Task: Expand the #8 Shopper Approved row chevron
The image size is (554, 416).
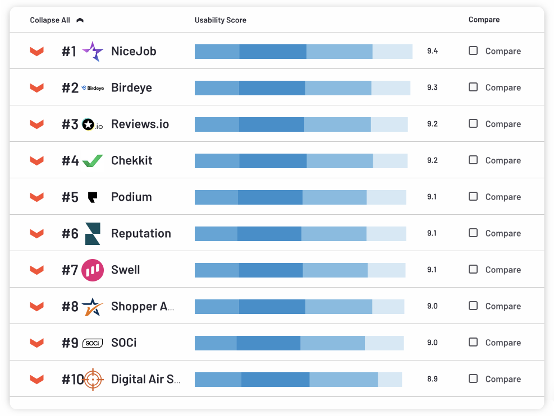Action: tap(36, 307)
